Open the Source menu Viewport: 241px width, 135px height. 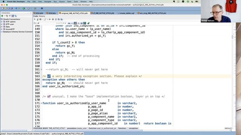coord(62,1)
